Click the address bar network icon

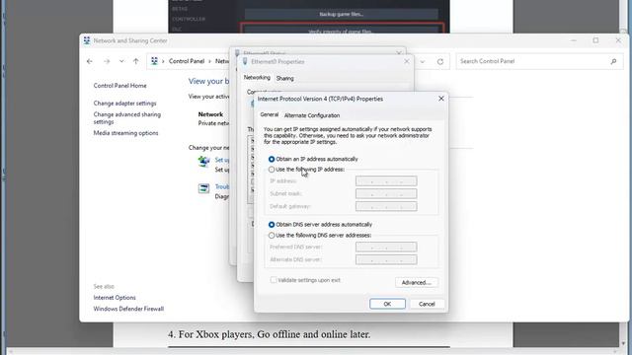154,61
